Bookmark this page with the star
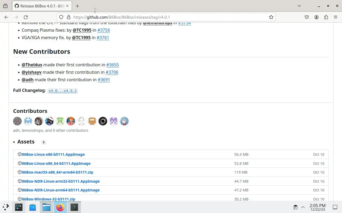 point(271,17)
